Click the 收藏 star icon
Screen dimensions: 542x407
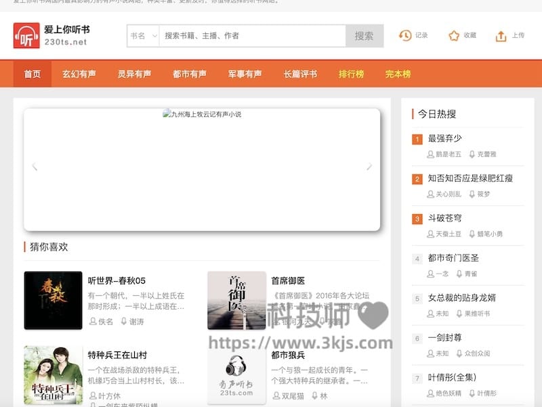pos(454,36)
